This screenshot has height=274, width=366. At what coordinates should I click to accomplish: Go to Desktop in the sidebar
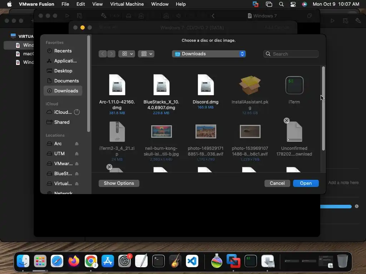pos(63,71)
